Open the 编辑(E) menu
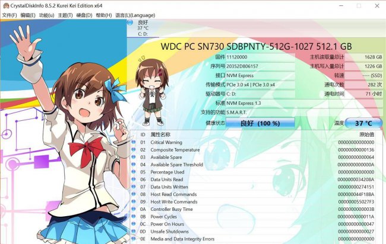 28,15
